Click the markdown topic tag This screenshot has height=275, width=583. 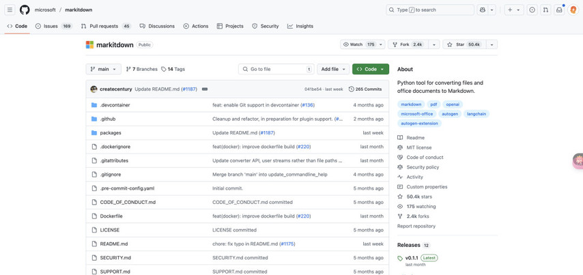point(410,104)
